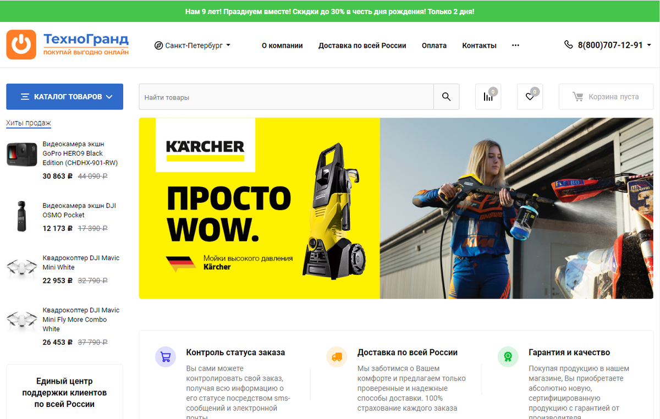Click the purple cart icon for order status

(165, 357)
